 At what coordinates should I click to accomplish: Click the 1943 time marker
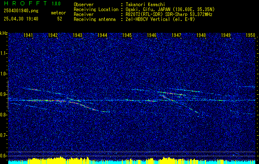pyautogui.click(x=77, y=35)
